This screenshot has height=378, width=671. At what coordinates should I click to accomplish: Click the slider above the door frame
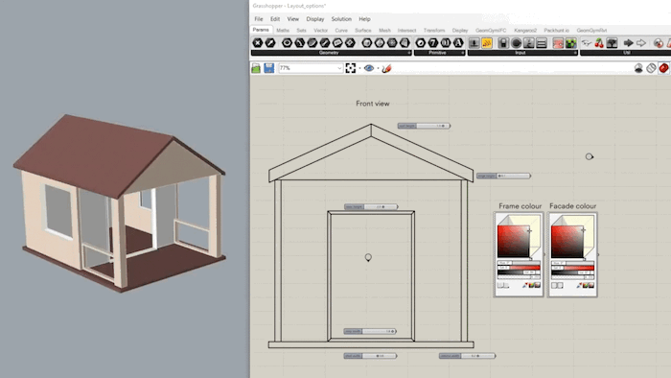[371, 207]
